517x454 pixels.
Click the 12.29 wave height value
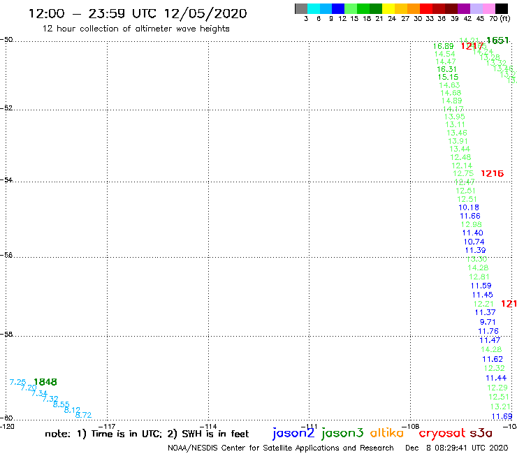tap(497, 388)
